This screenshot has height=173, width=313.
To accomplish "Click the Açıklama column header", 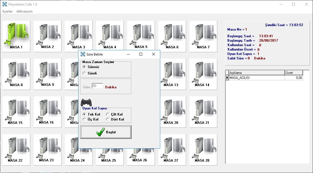I will (x=257, y=73).
